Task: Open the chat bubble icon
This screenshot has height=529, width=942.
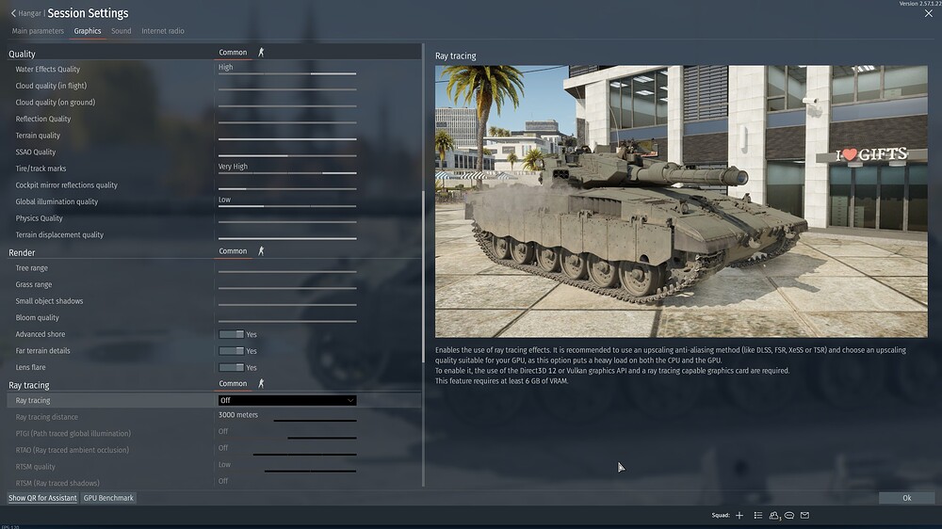Action: pyautogui.click(x=789, y=515)
